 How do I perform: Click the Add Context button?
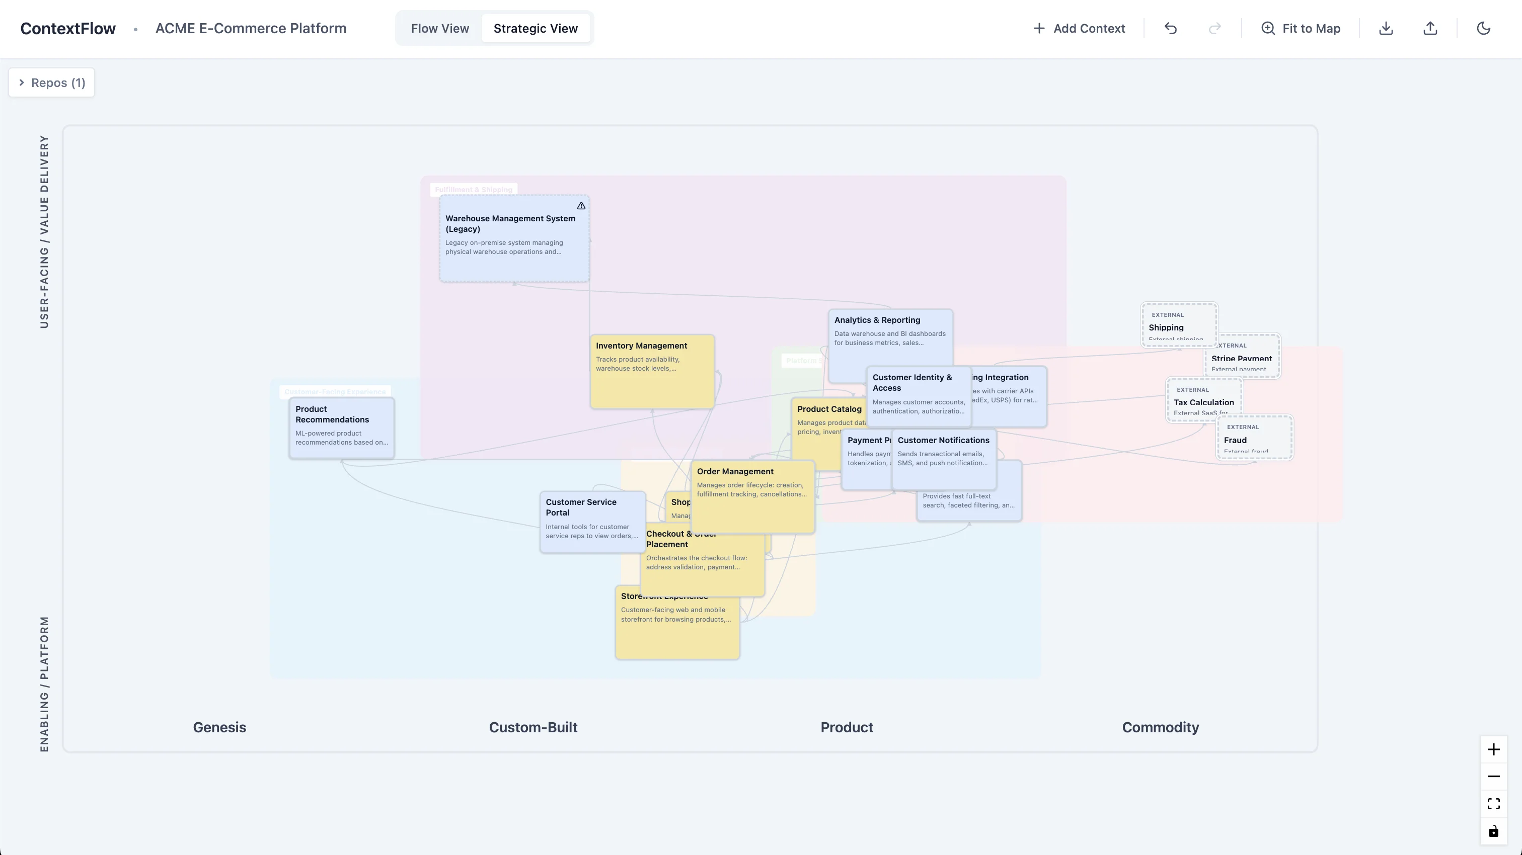(x=1079, y=28)
